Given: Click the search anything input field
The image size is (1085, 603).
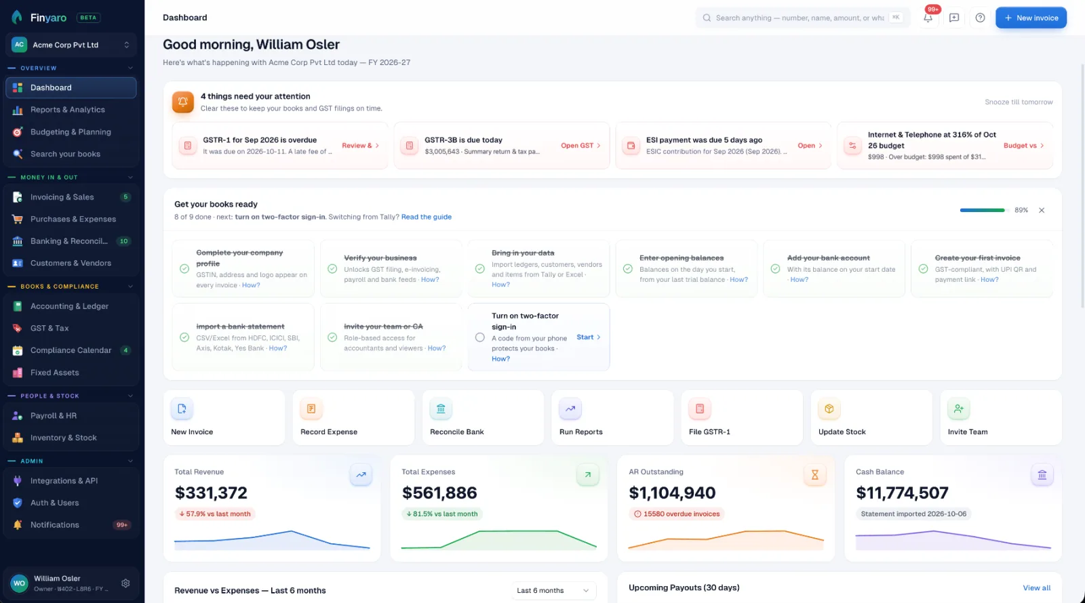Looking at the screenshot, I should [803, 18].
